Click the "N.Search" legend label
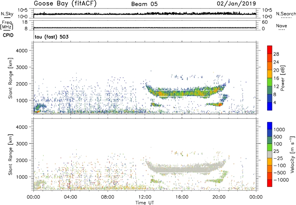Image resolution: width=296 pixels, height=205 pixels. (286, 14)
